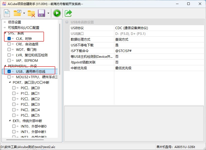Screen dimensions: 206x150
Task: Check the P1口 port 1 checkbox
Action: pyautogui.click(x=14, y=93)
